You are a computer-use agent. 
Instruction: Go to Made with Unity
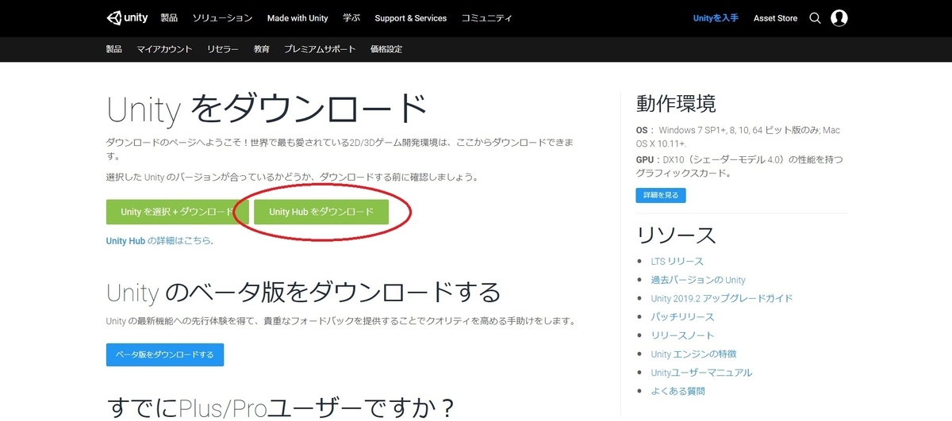297,17
